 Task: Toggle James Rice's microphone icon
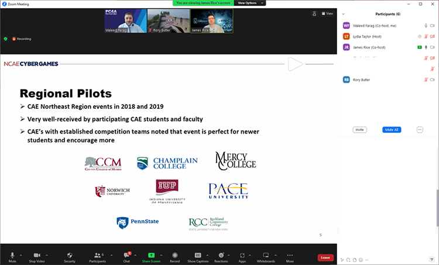(426, 47)
